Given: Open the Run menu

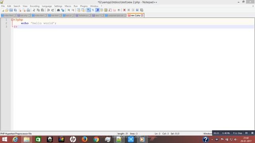Looking at the screenshot, I should coord(76,6).
